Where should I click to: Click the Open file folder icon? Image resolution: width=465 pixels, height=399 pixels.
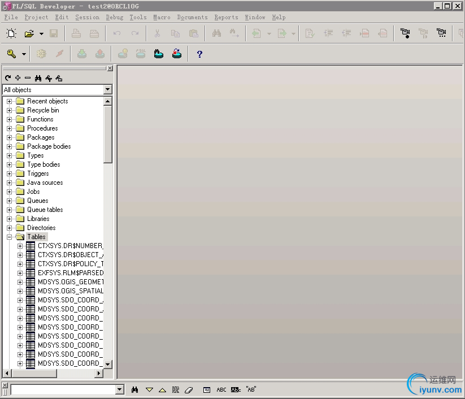[x=29, y=33]
